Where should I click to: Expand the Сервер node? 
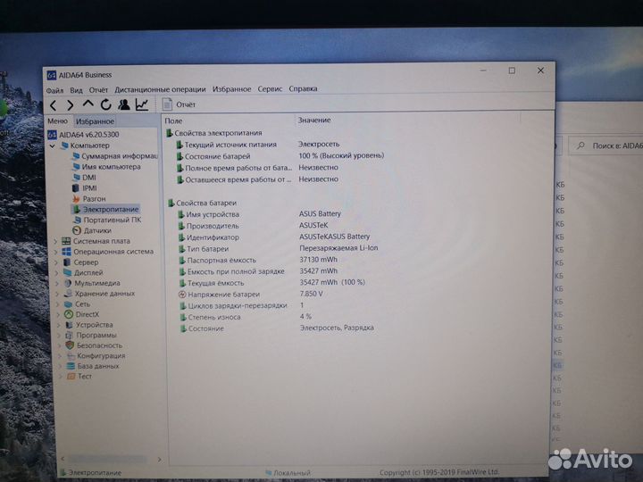(x=56, y=262)
